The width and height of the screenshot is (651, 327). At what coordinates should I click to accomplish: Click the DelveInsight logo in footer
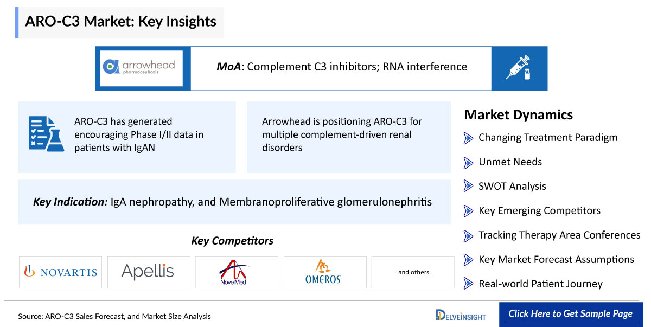tap(461, 315)
